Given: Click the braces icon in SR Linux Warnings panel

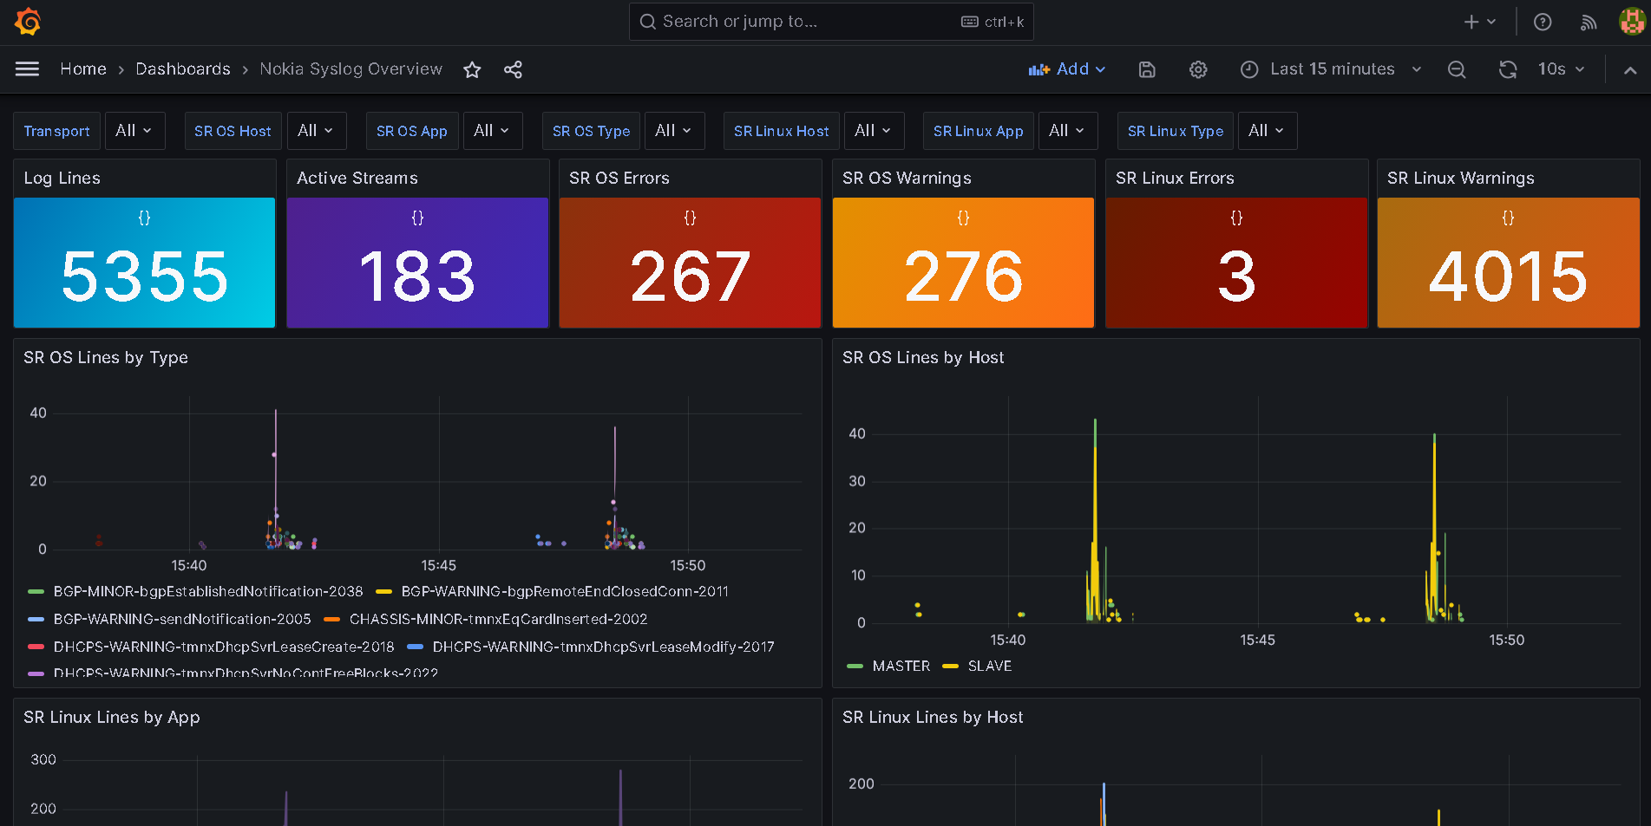Looking at the screenshot, I should 1508,218.
